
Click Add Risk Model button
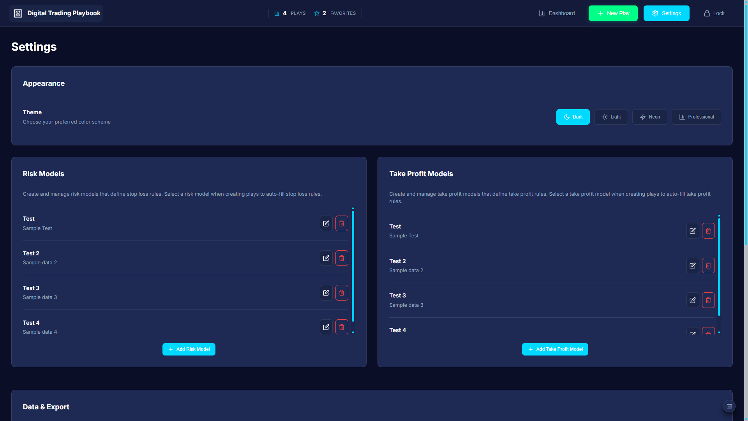coord(189,349)
